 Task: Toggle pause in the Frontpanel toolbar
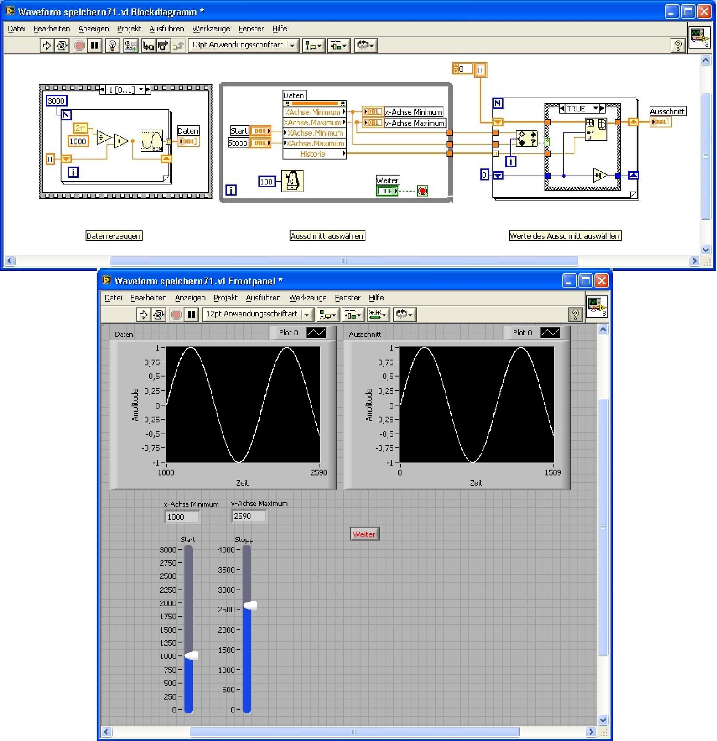(192, 315)
